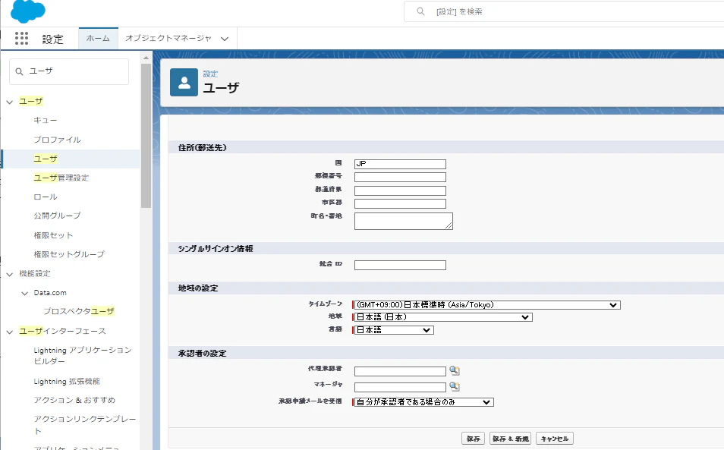Click the sidebar vertical scrollbar thumb
This screenshot has height=450, width=724.
point(146,136)
